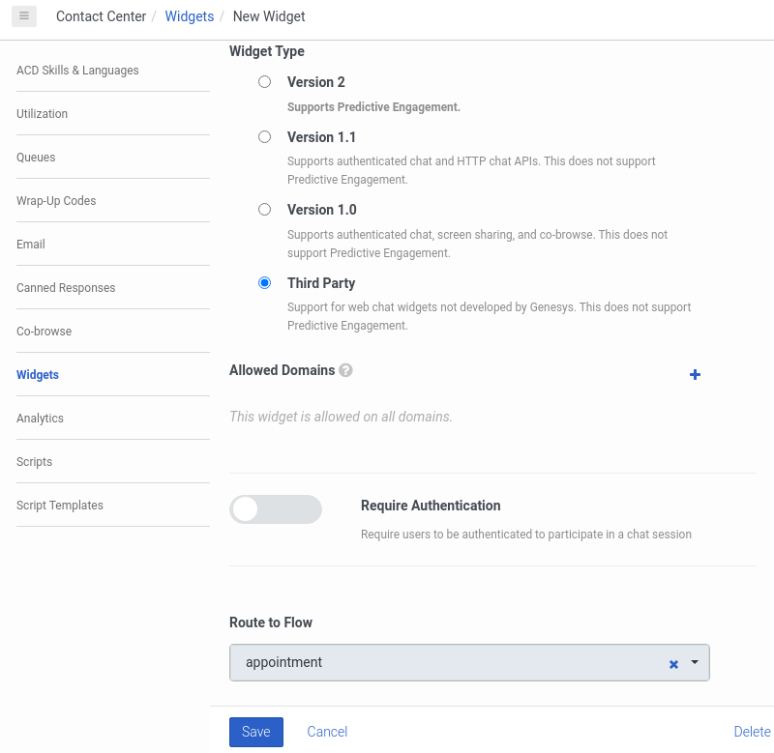Delete this widget
The height and width of the screenshot is (753, 774).
click(x=750, y=732)
